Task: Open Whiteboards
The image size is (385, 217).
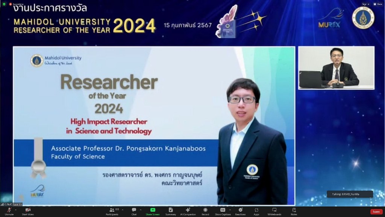Action: click(274, 211)
